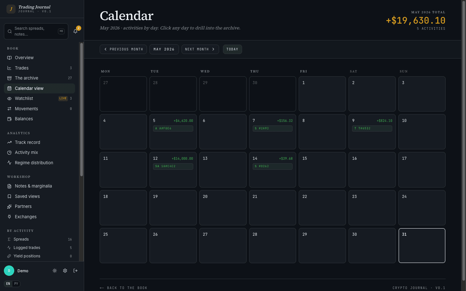
Task: Open Activity mix pie icon
Action: [x=9, y=153]
